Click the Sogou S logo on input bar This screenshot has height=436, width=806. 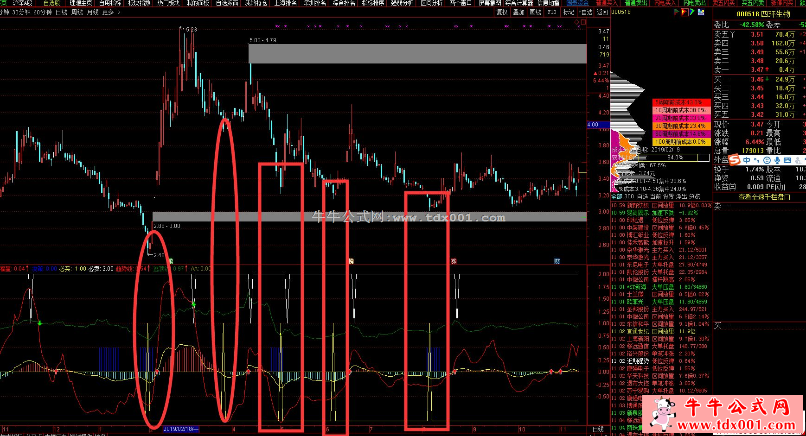pos(735,160)
